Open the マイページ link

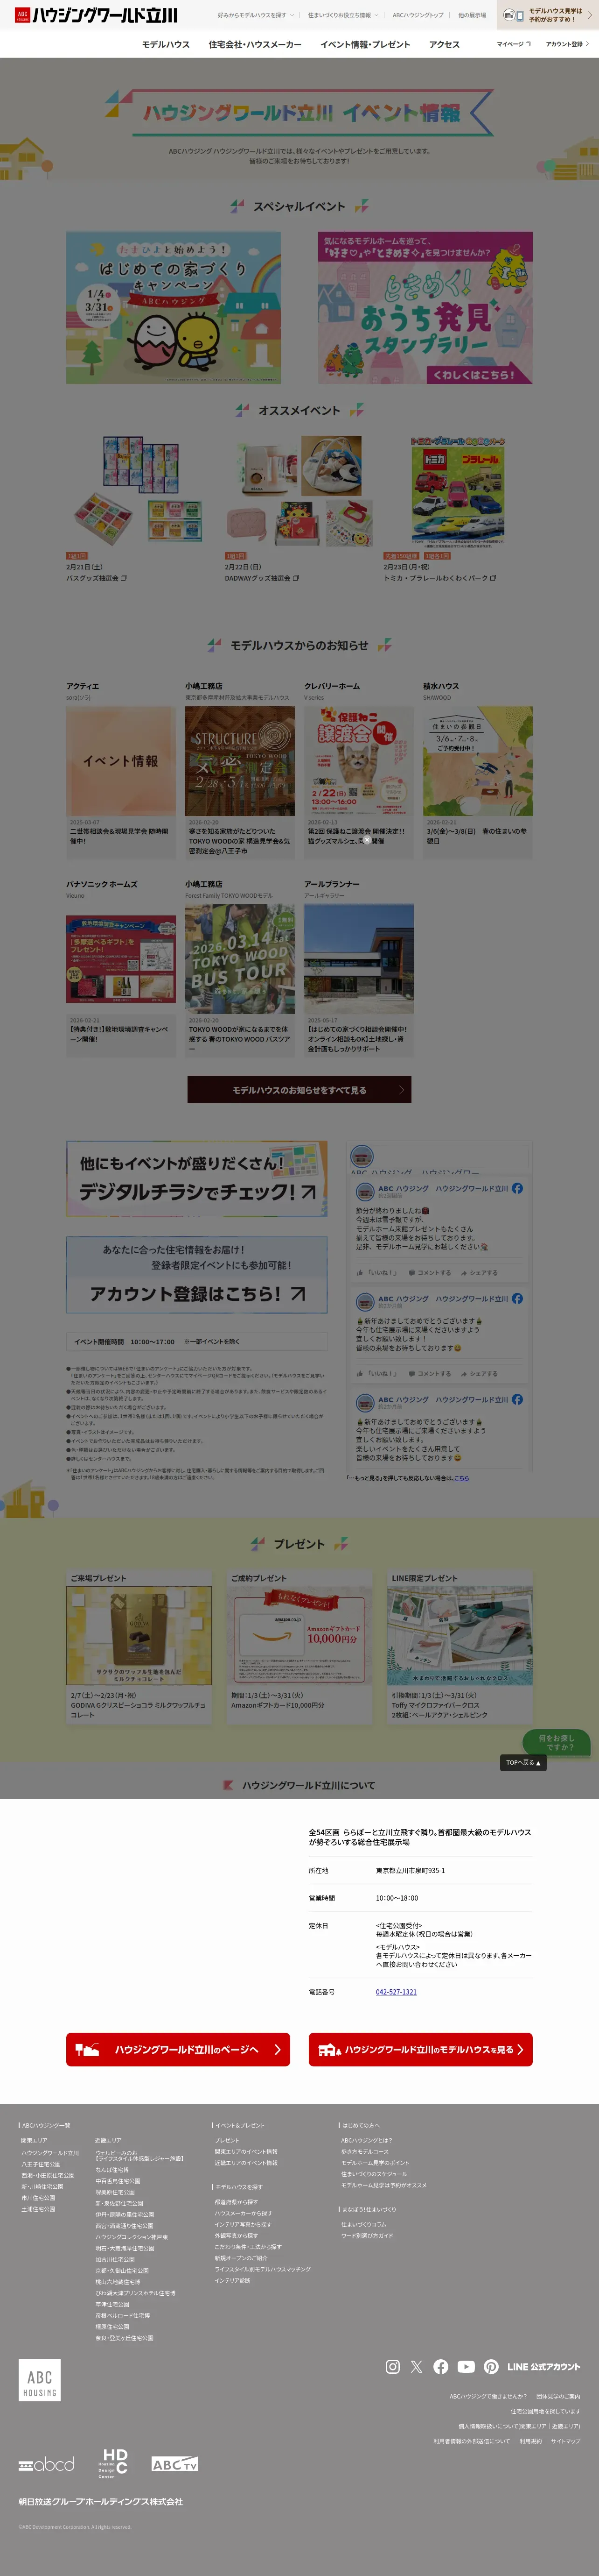[x=513, y=44]
